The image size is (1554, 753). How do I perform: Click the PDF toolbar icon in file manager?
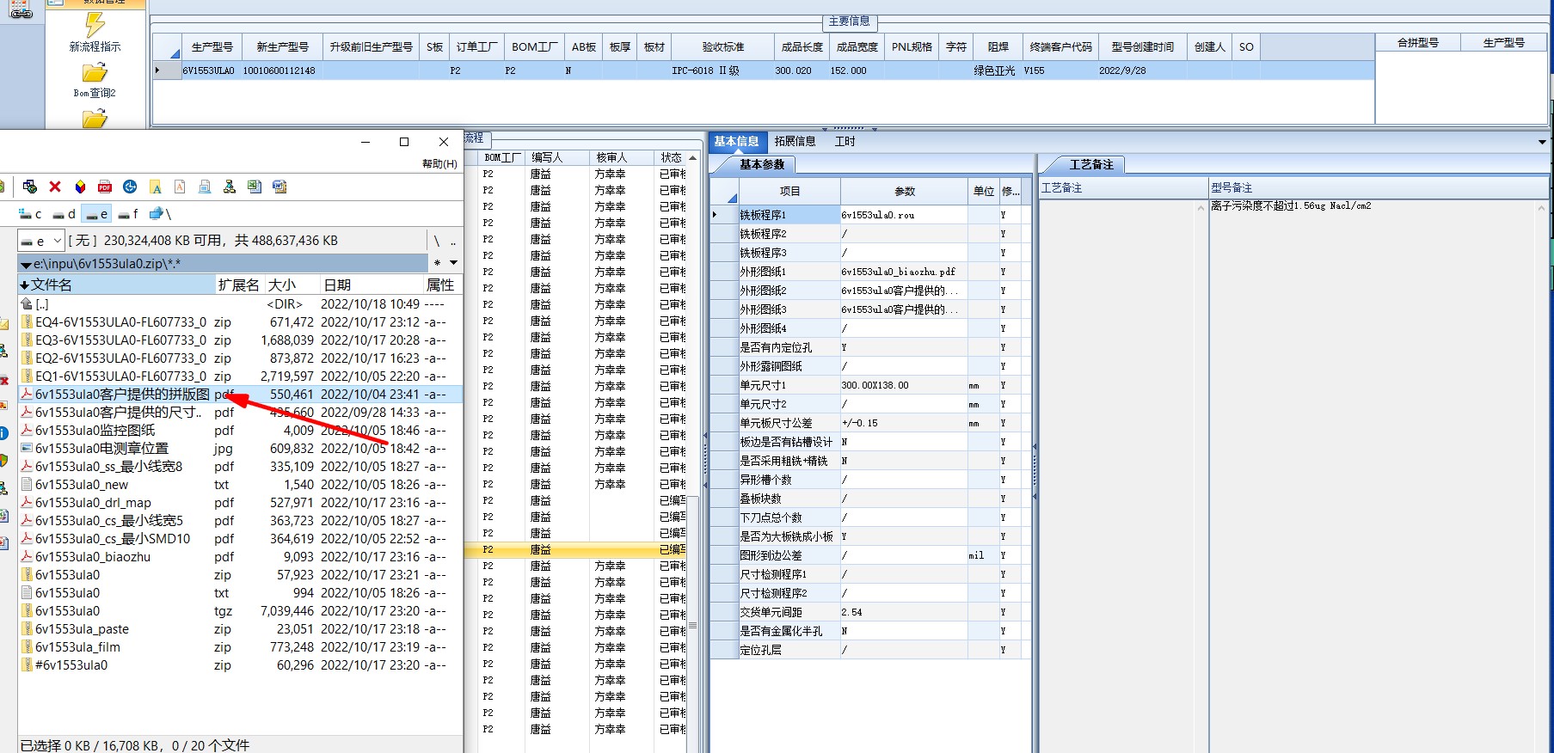tap(105, 187)
